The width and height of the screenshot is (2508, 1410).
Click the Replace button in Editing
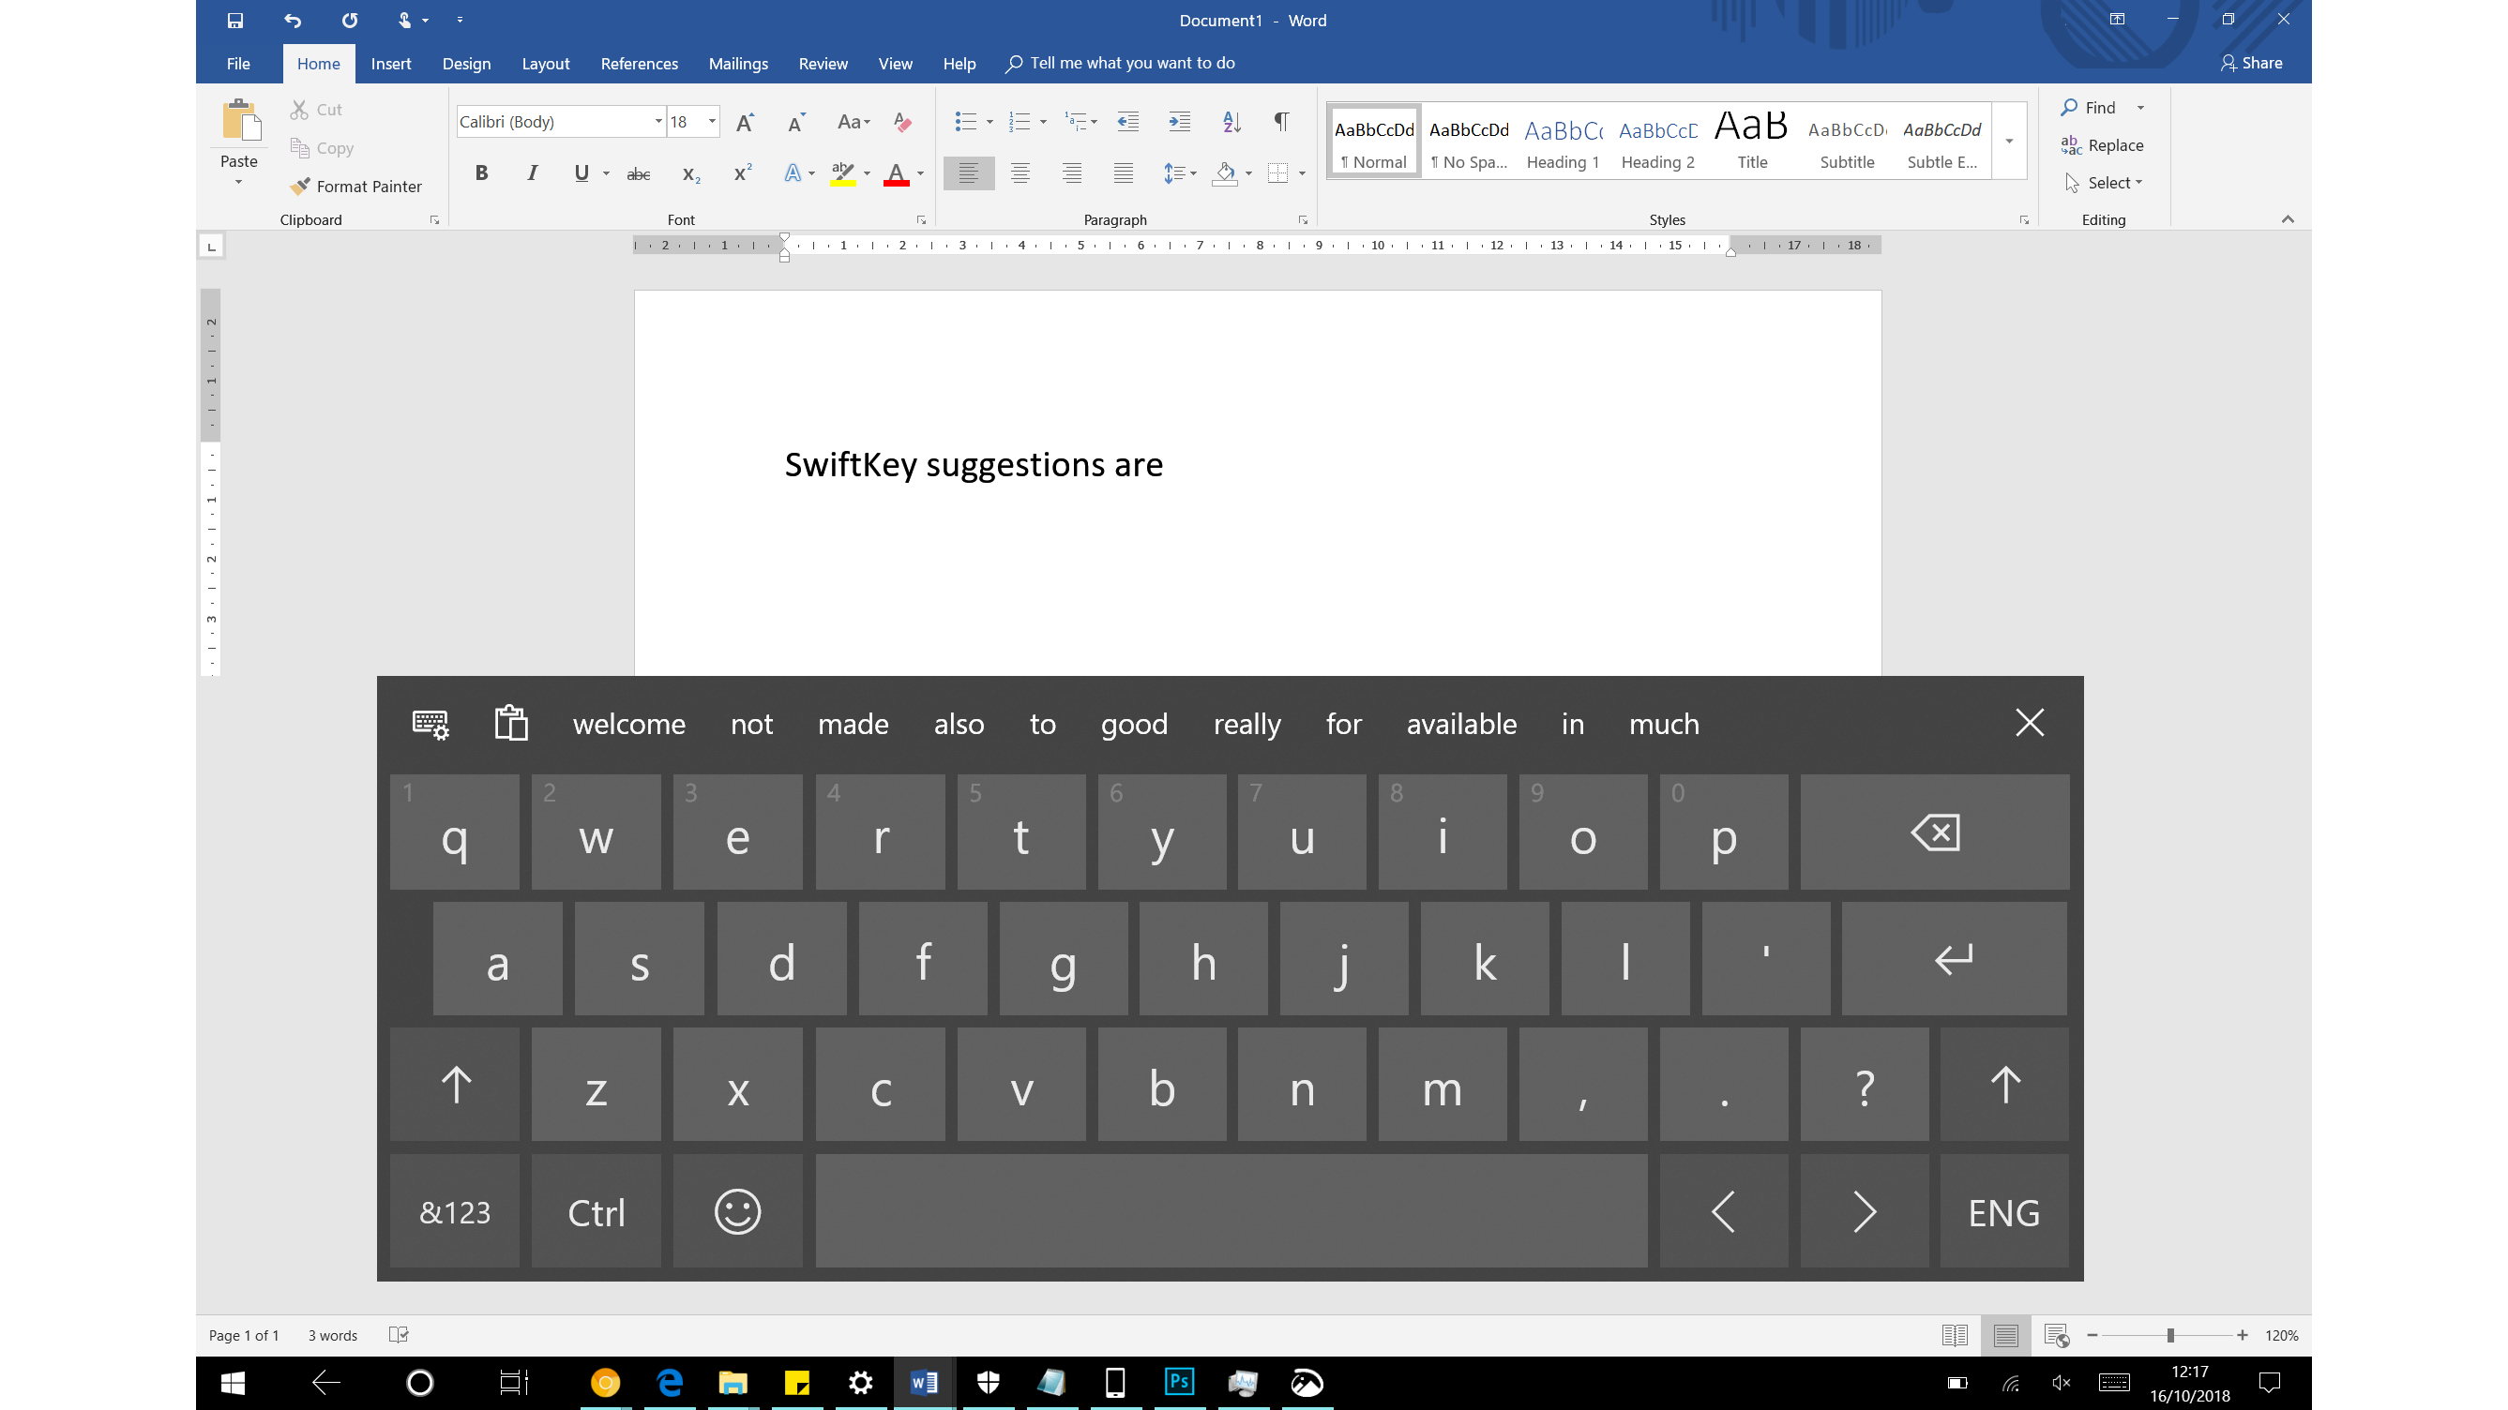click(2102, 145)
